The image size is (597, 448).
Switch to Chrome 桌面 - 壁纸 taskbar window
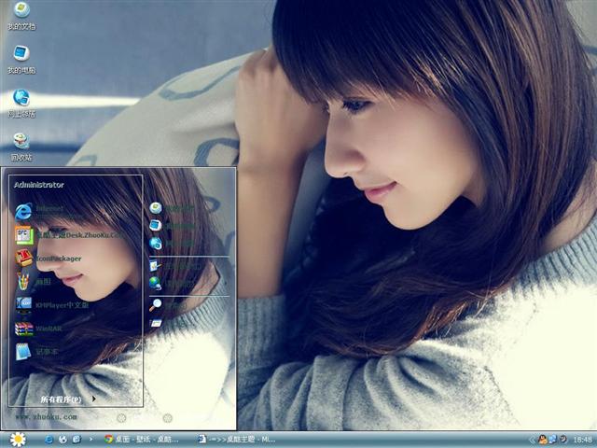click(x=142, y=440)
